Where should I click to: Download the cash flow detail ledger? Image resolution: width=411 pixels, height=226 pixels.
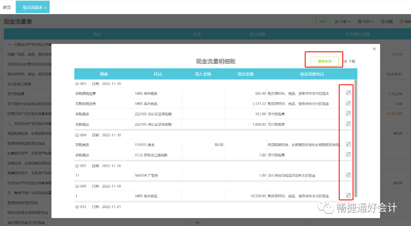[349, 61]
